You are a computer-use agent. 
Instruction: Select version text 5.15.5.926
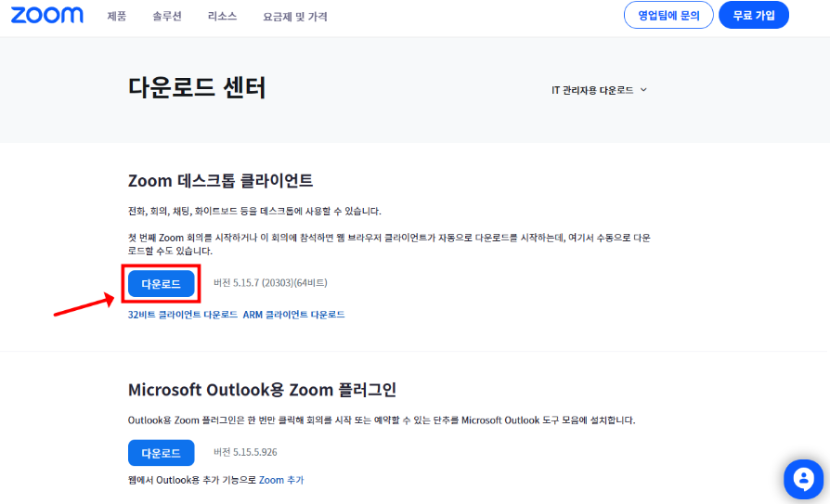click(245, 453)
